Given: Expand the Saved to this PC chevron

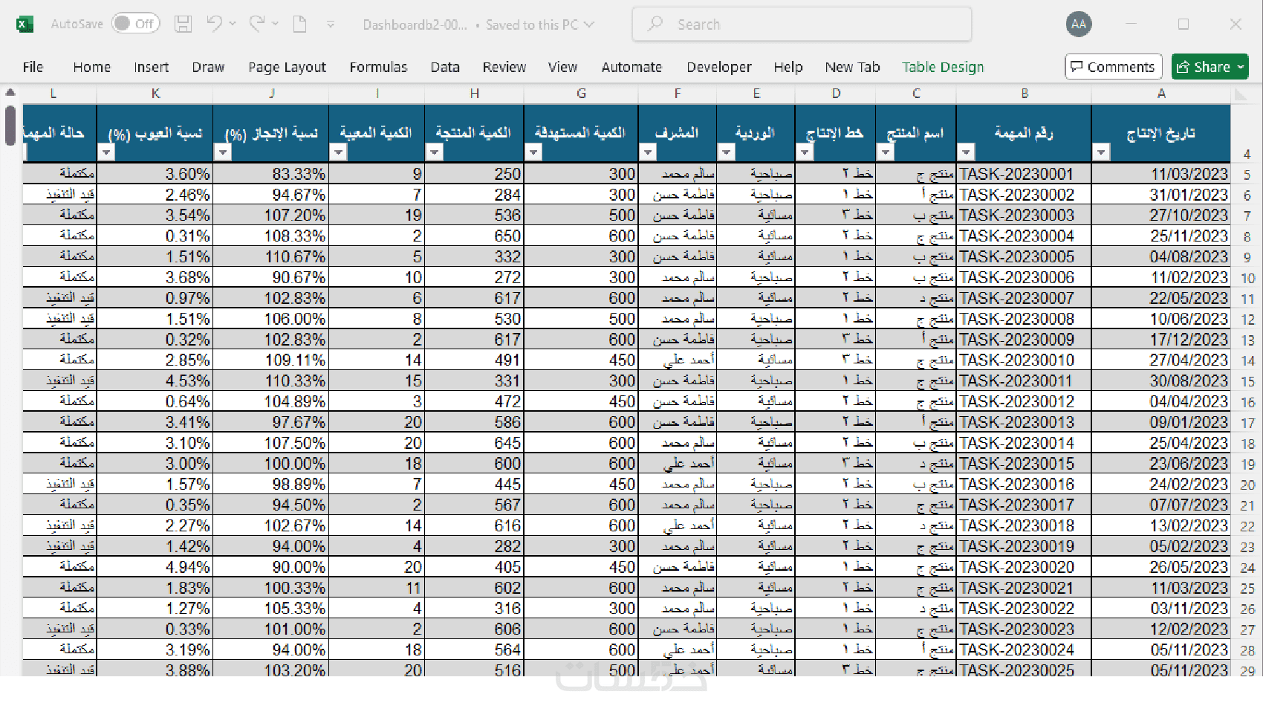Looking at the screenshot, I should click(589, 25).
